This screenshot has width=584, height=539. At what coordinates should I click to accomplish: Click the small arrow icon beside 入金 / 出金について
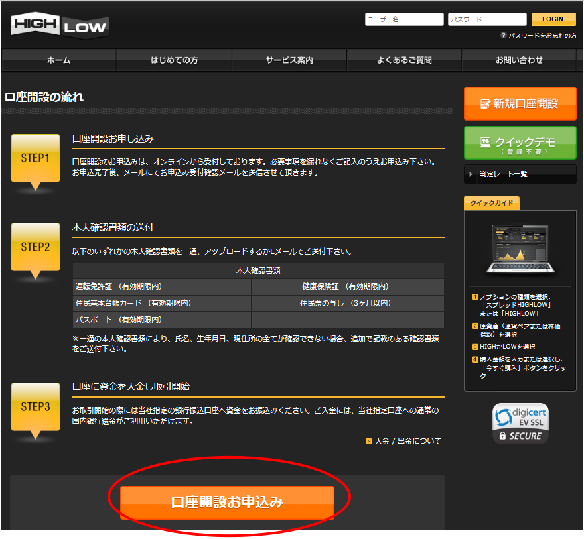[368, 441]
